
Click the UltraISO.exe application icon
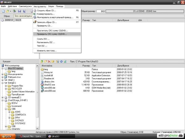[42, 85]
